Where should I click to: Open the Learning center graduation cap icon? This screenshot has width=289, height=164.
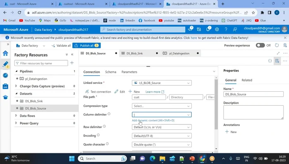(5, 97)
